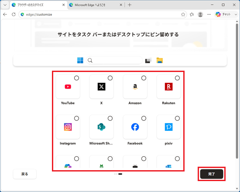Click the scrollbar up arrow
Image resolution: width=240 pixels, height=192 pixels.
click(237, 21)
